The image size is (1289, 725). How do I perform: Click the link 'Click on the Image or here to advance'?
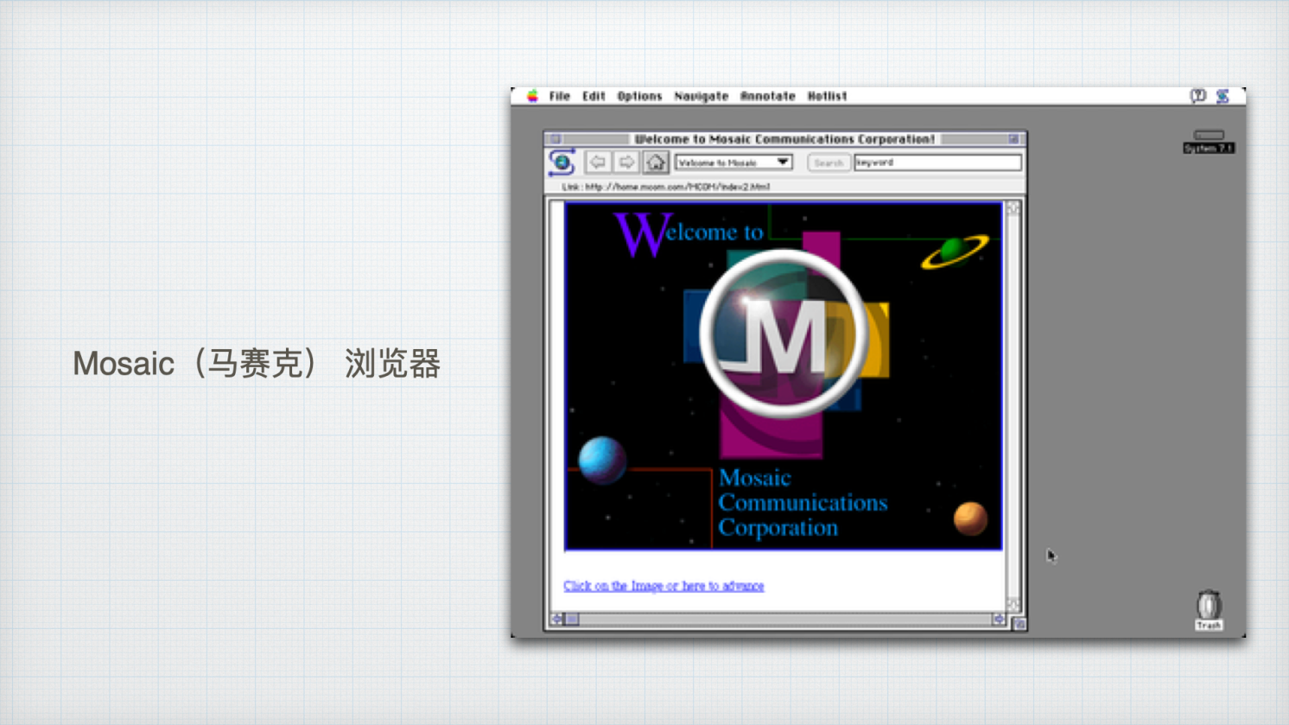(x=664, y=586)
